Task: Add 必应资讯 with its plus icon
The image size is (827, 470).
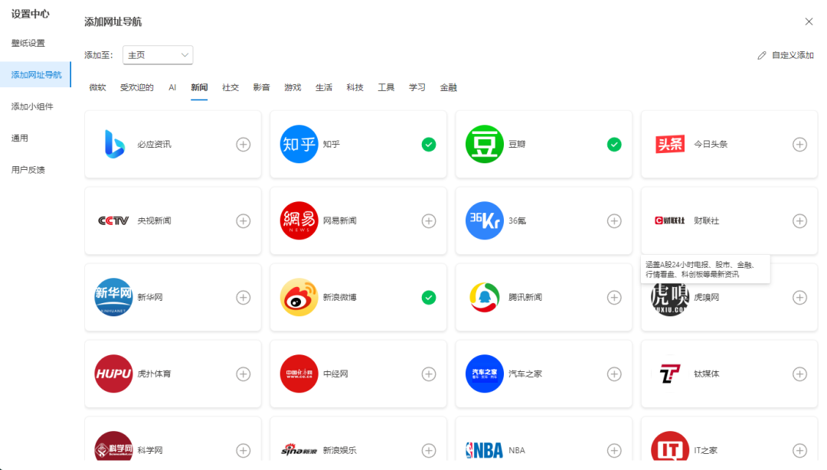Action: click(x=244, y=144)
